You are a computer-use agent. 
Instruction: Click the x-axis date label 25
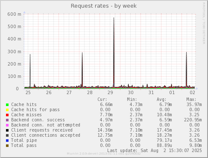[x=28, y=92]
